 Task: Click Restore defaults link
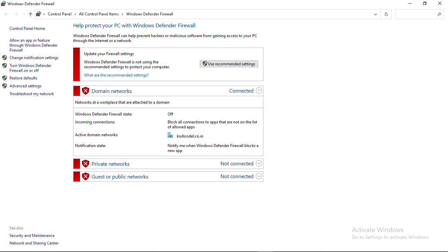23,78
